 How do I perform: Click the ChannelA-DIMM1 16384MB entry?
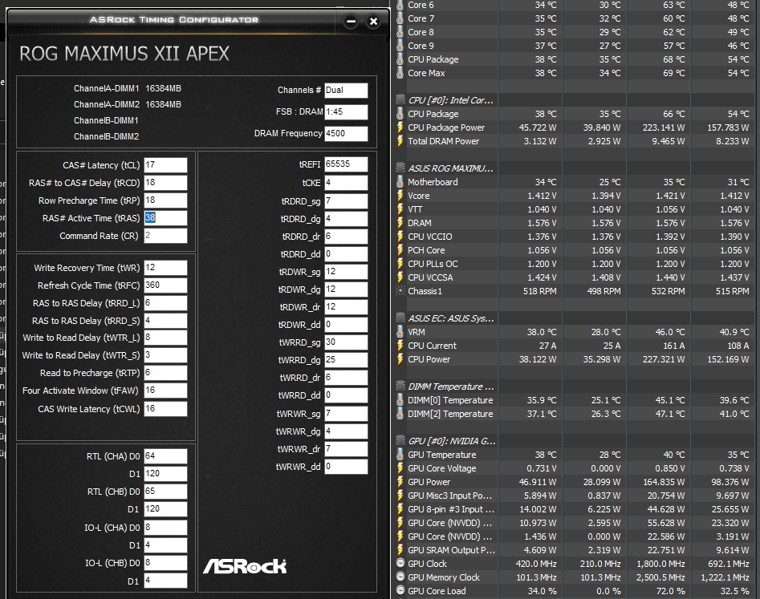[128, 89]
